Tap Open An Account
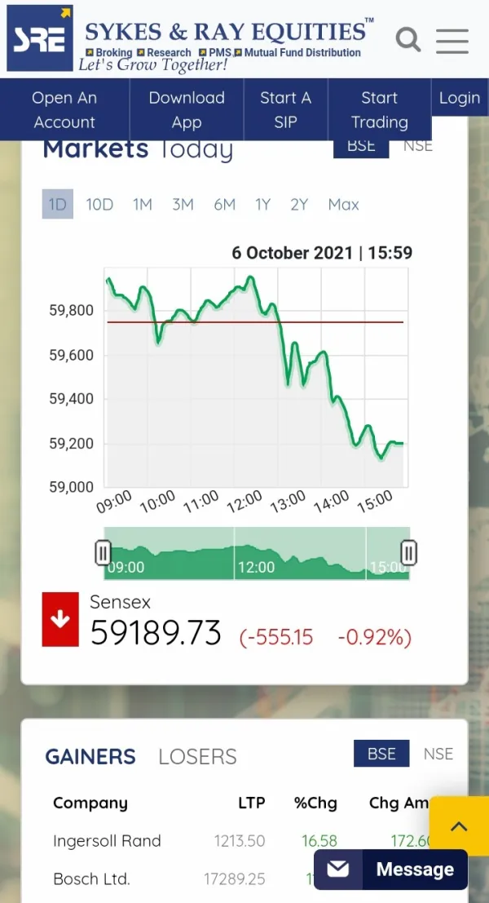 (x=64, y=109)
